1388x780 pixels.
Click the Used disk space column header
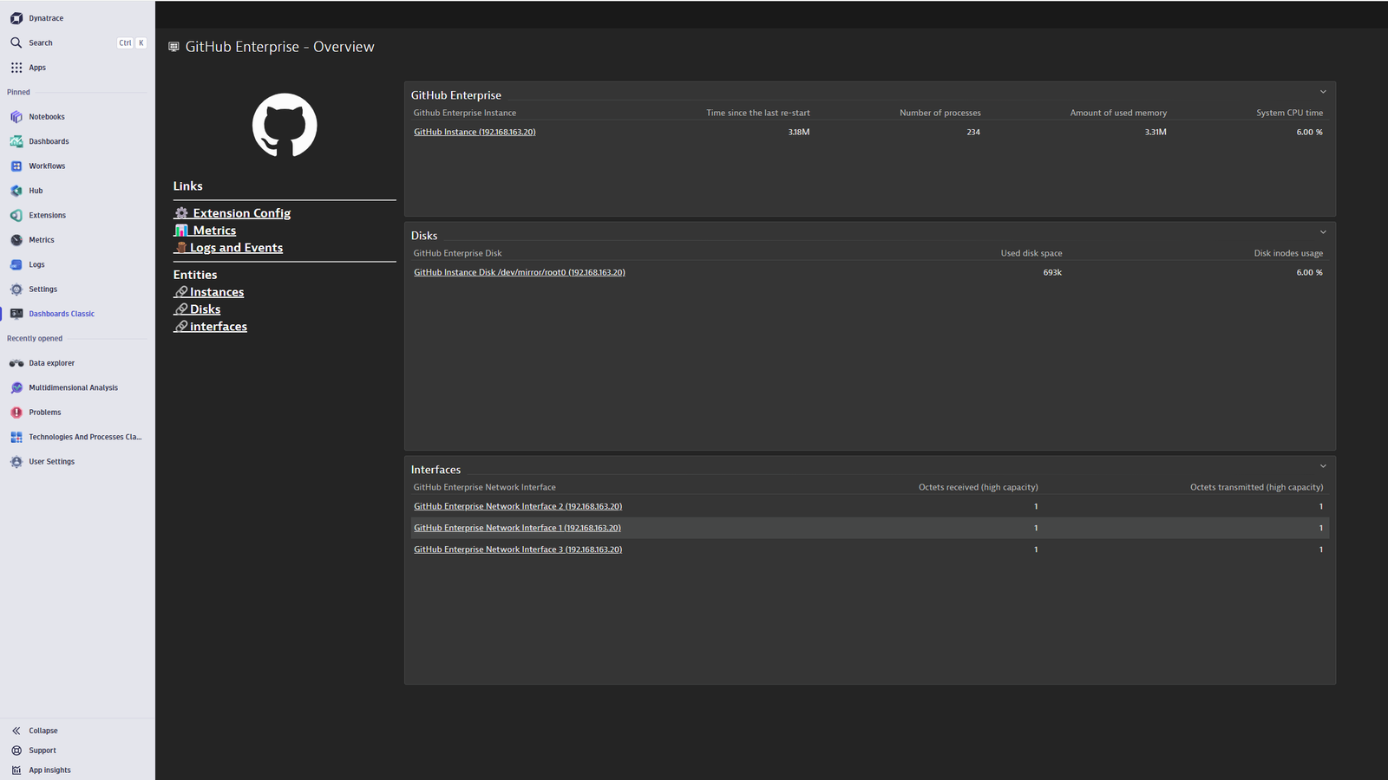1031,253
